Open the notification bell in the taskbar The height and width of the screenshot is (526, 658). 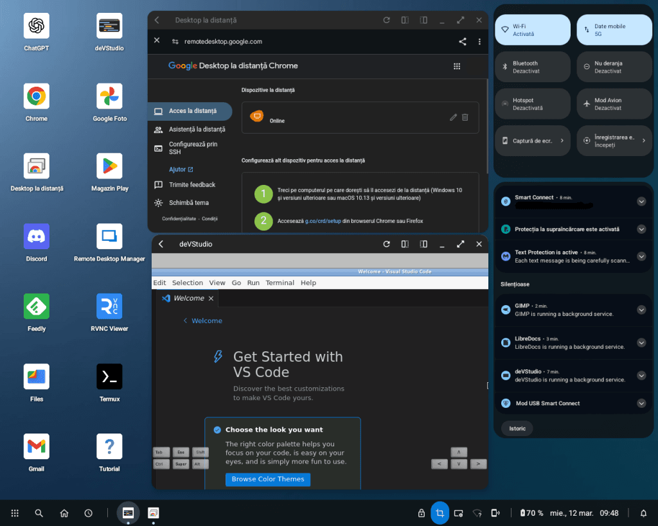tap(643, 513)
